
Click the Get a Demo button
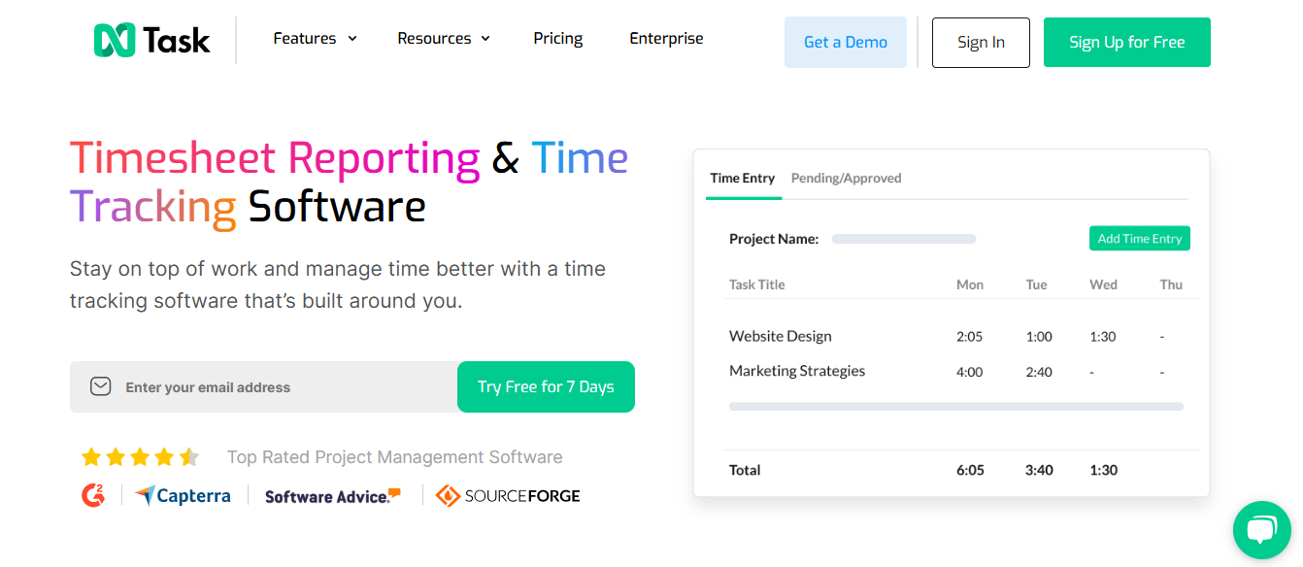845,42
